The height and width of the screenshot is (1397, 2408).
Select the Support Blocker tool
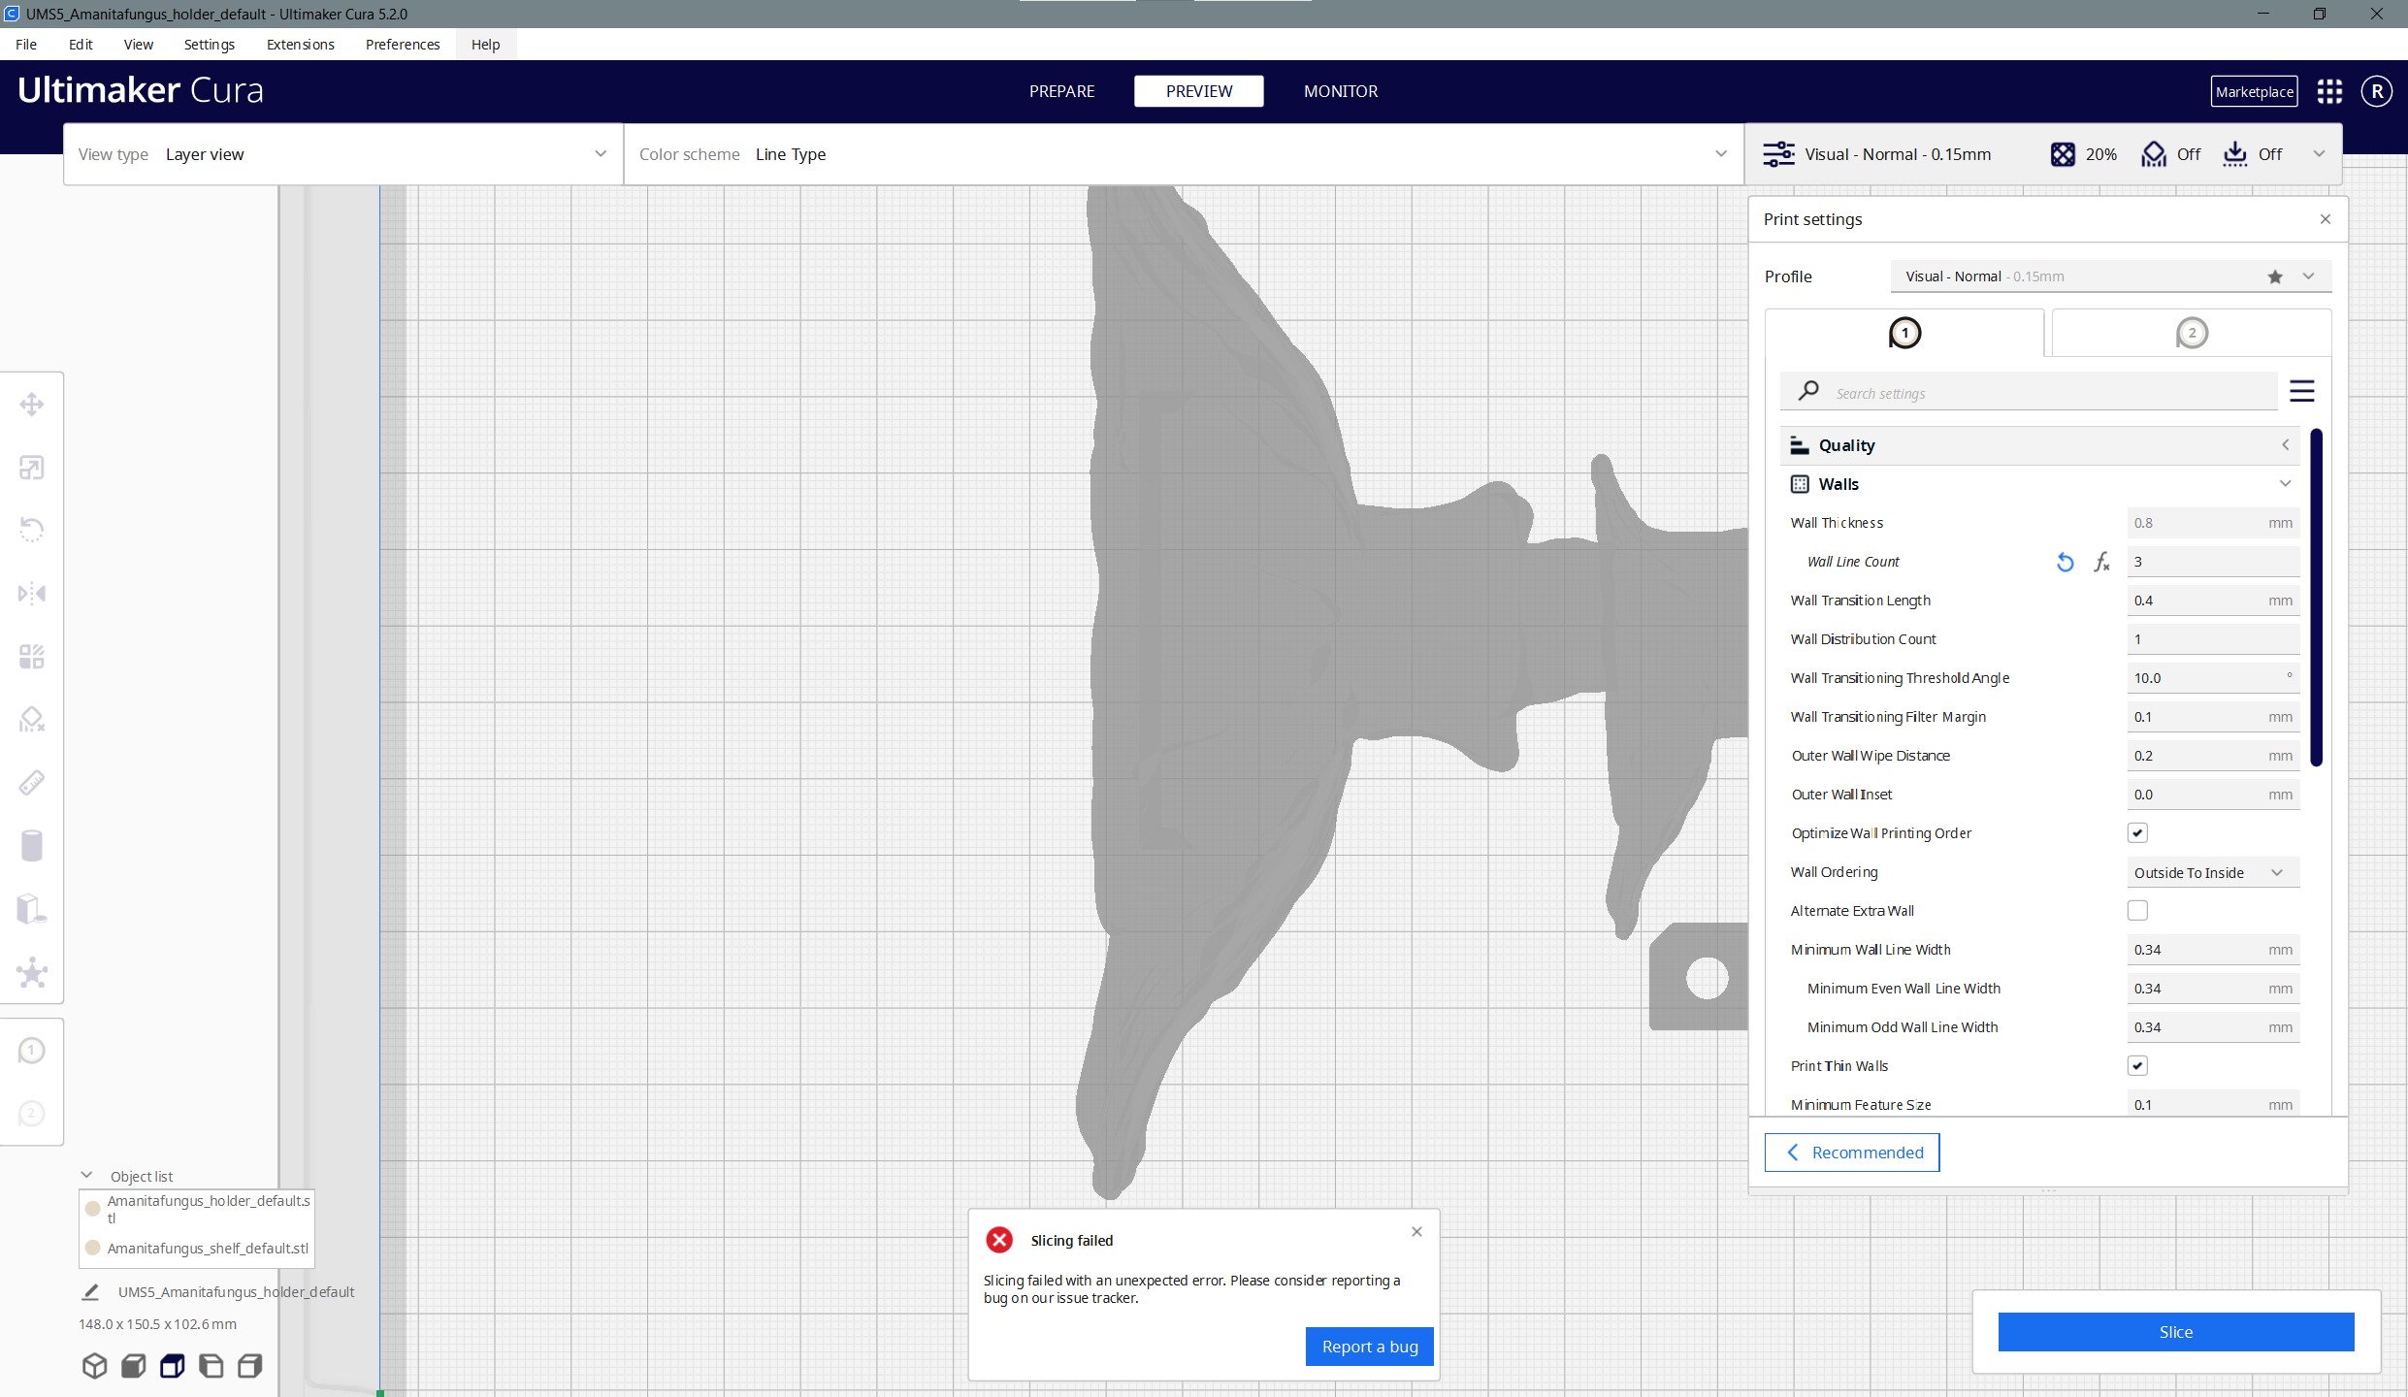(x=31, y=718)
